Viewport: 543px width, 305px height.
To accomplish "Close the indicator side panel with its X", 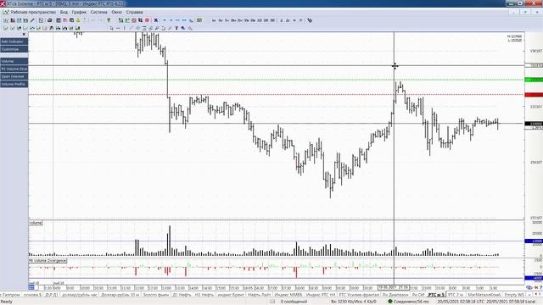I will tap(24, 34).
